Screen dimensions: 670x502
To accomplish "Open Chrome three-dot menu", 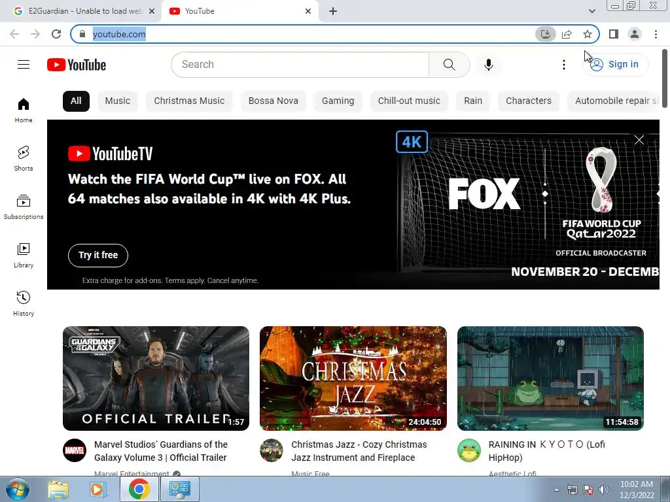I will coord(656,34).
